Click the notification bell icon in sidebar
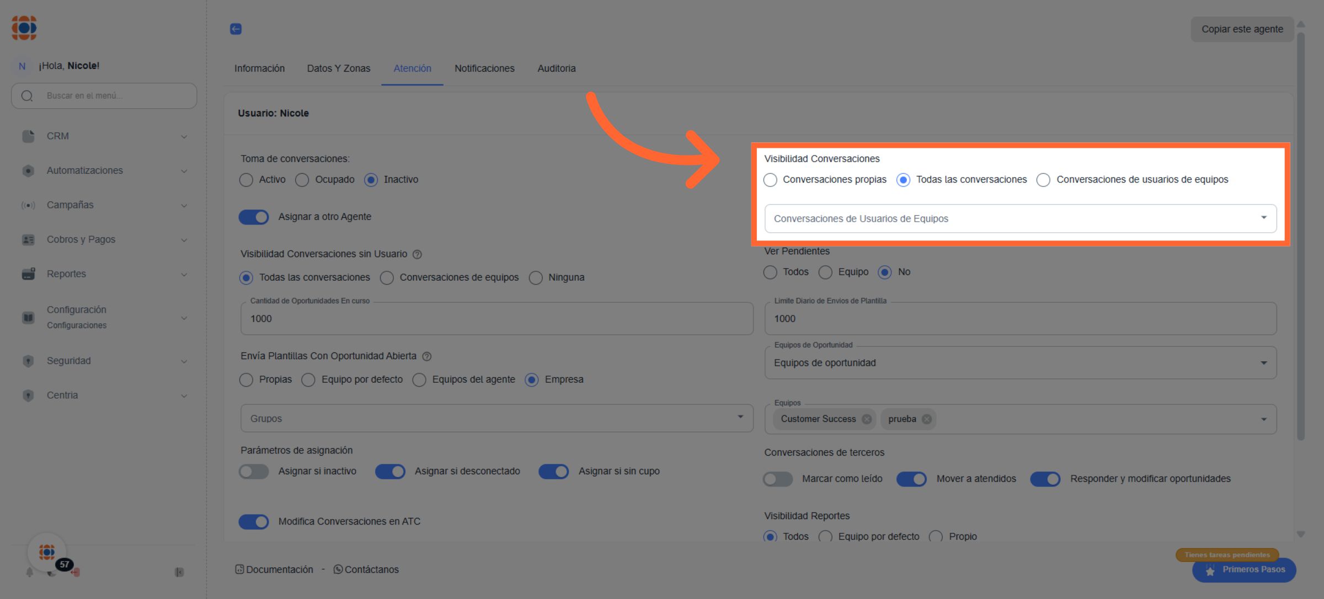Screen dimensions: 1324x599 (30, 573)
